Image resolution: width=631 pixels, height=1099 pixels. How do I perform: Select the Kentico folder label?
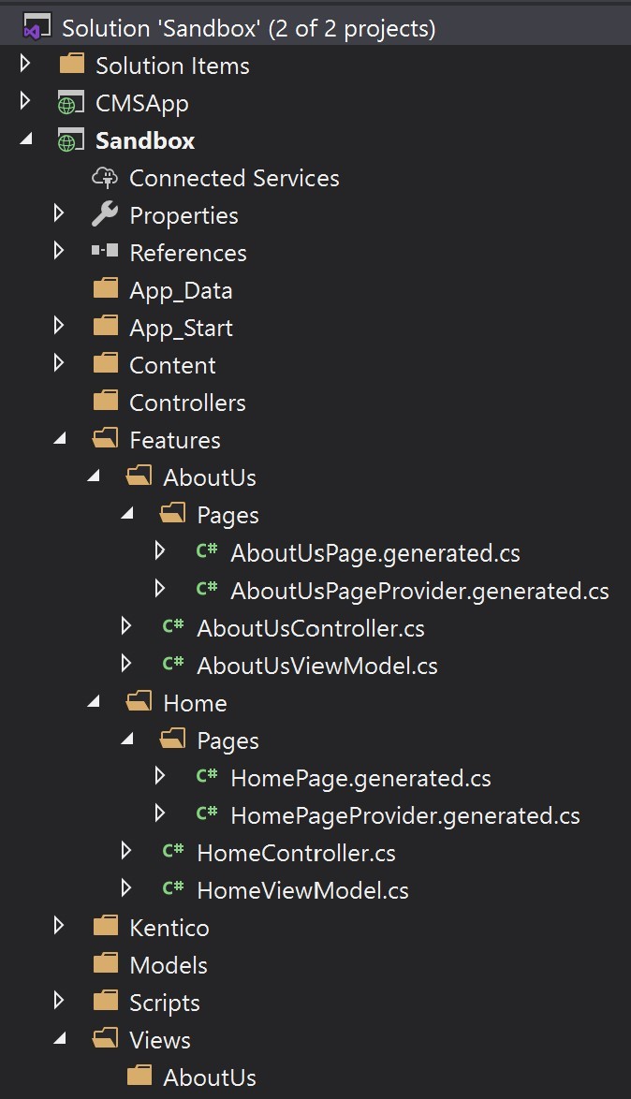pos(169,928)
